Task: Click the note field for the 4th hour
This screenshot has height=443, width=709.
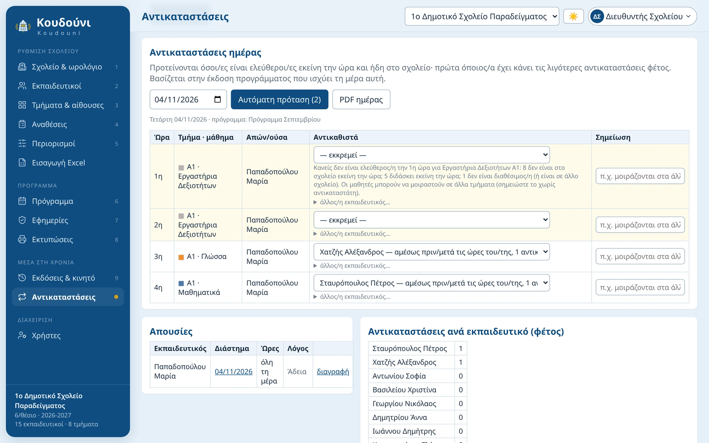Action: (x=640, y=288)
